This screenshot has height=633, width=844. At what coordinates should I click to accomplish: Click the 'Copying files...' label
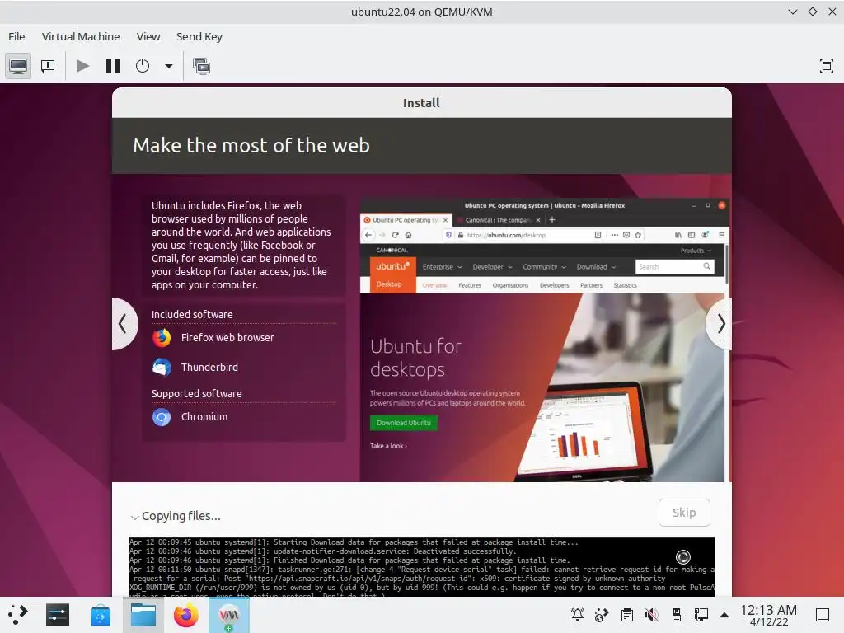[181, 516]
